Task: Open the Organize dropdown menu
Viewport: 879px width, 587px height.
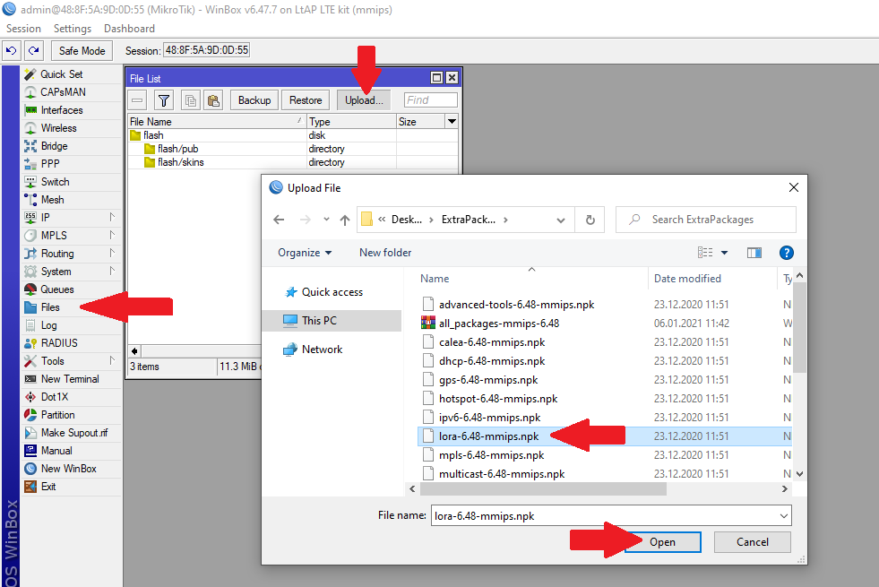Action: (305, 253)
